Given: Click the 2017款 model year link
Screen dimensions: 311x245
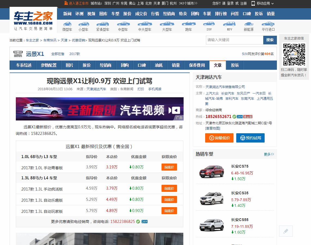Looking at the screenshot, I should 74,54.
